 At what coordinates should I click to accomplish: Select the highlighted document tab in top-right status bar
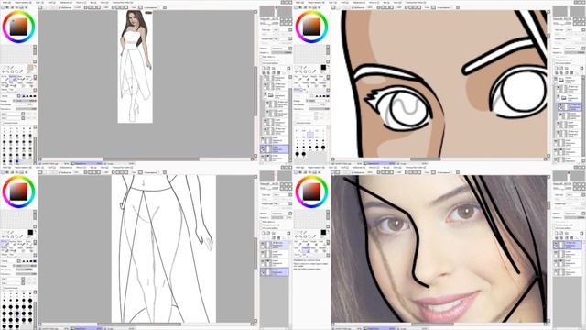[x=379, y=163]
